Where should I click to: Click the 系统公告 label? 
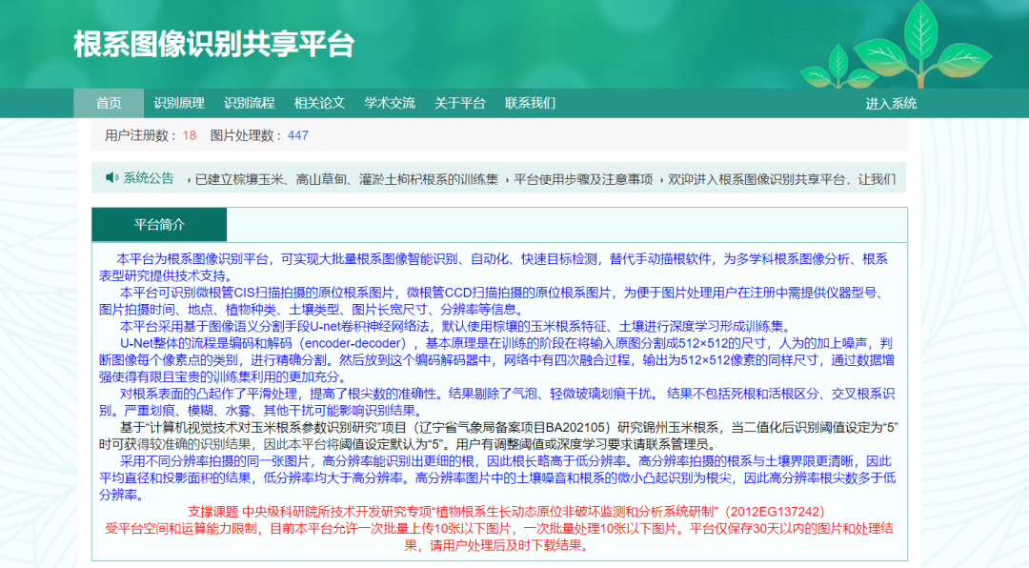(149, 178)
